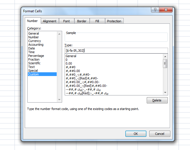Select the #,##0.00 format code
Screen dimensions: 190x150
(73, 71)
